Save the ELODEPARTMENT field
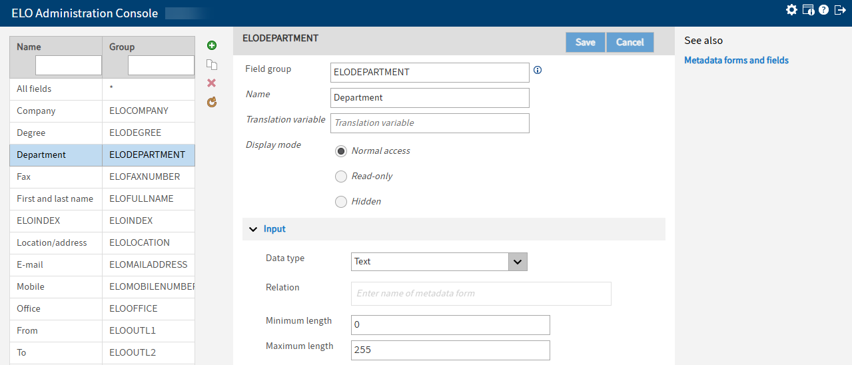The height and width of the screenshot is (365, 852). pyautogui.click(x=585, y=42)
